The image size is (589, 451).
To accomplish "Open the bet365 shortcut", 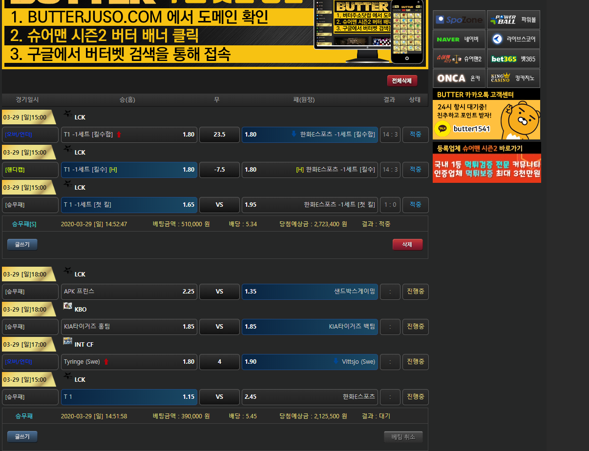I will [513, 59].
